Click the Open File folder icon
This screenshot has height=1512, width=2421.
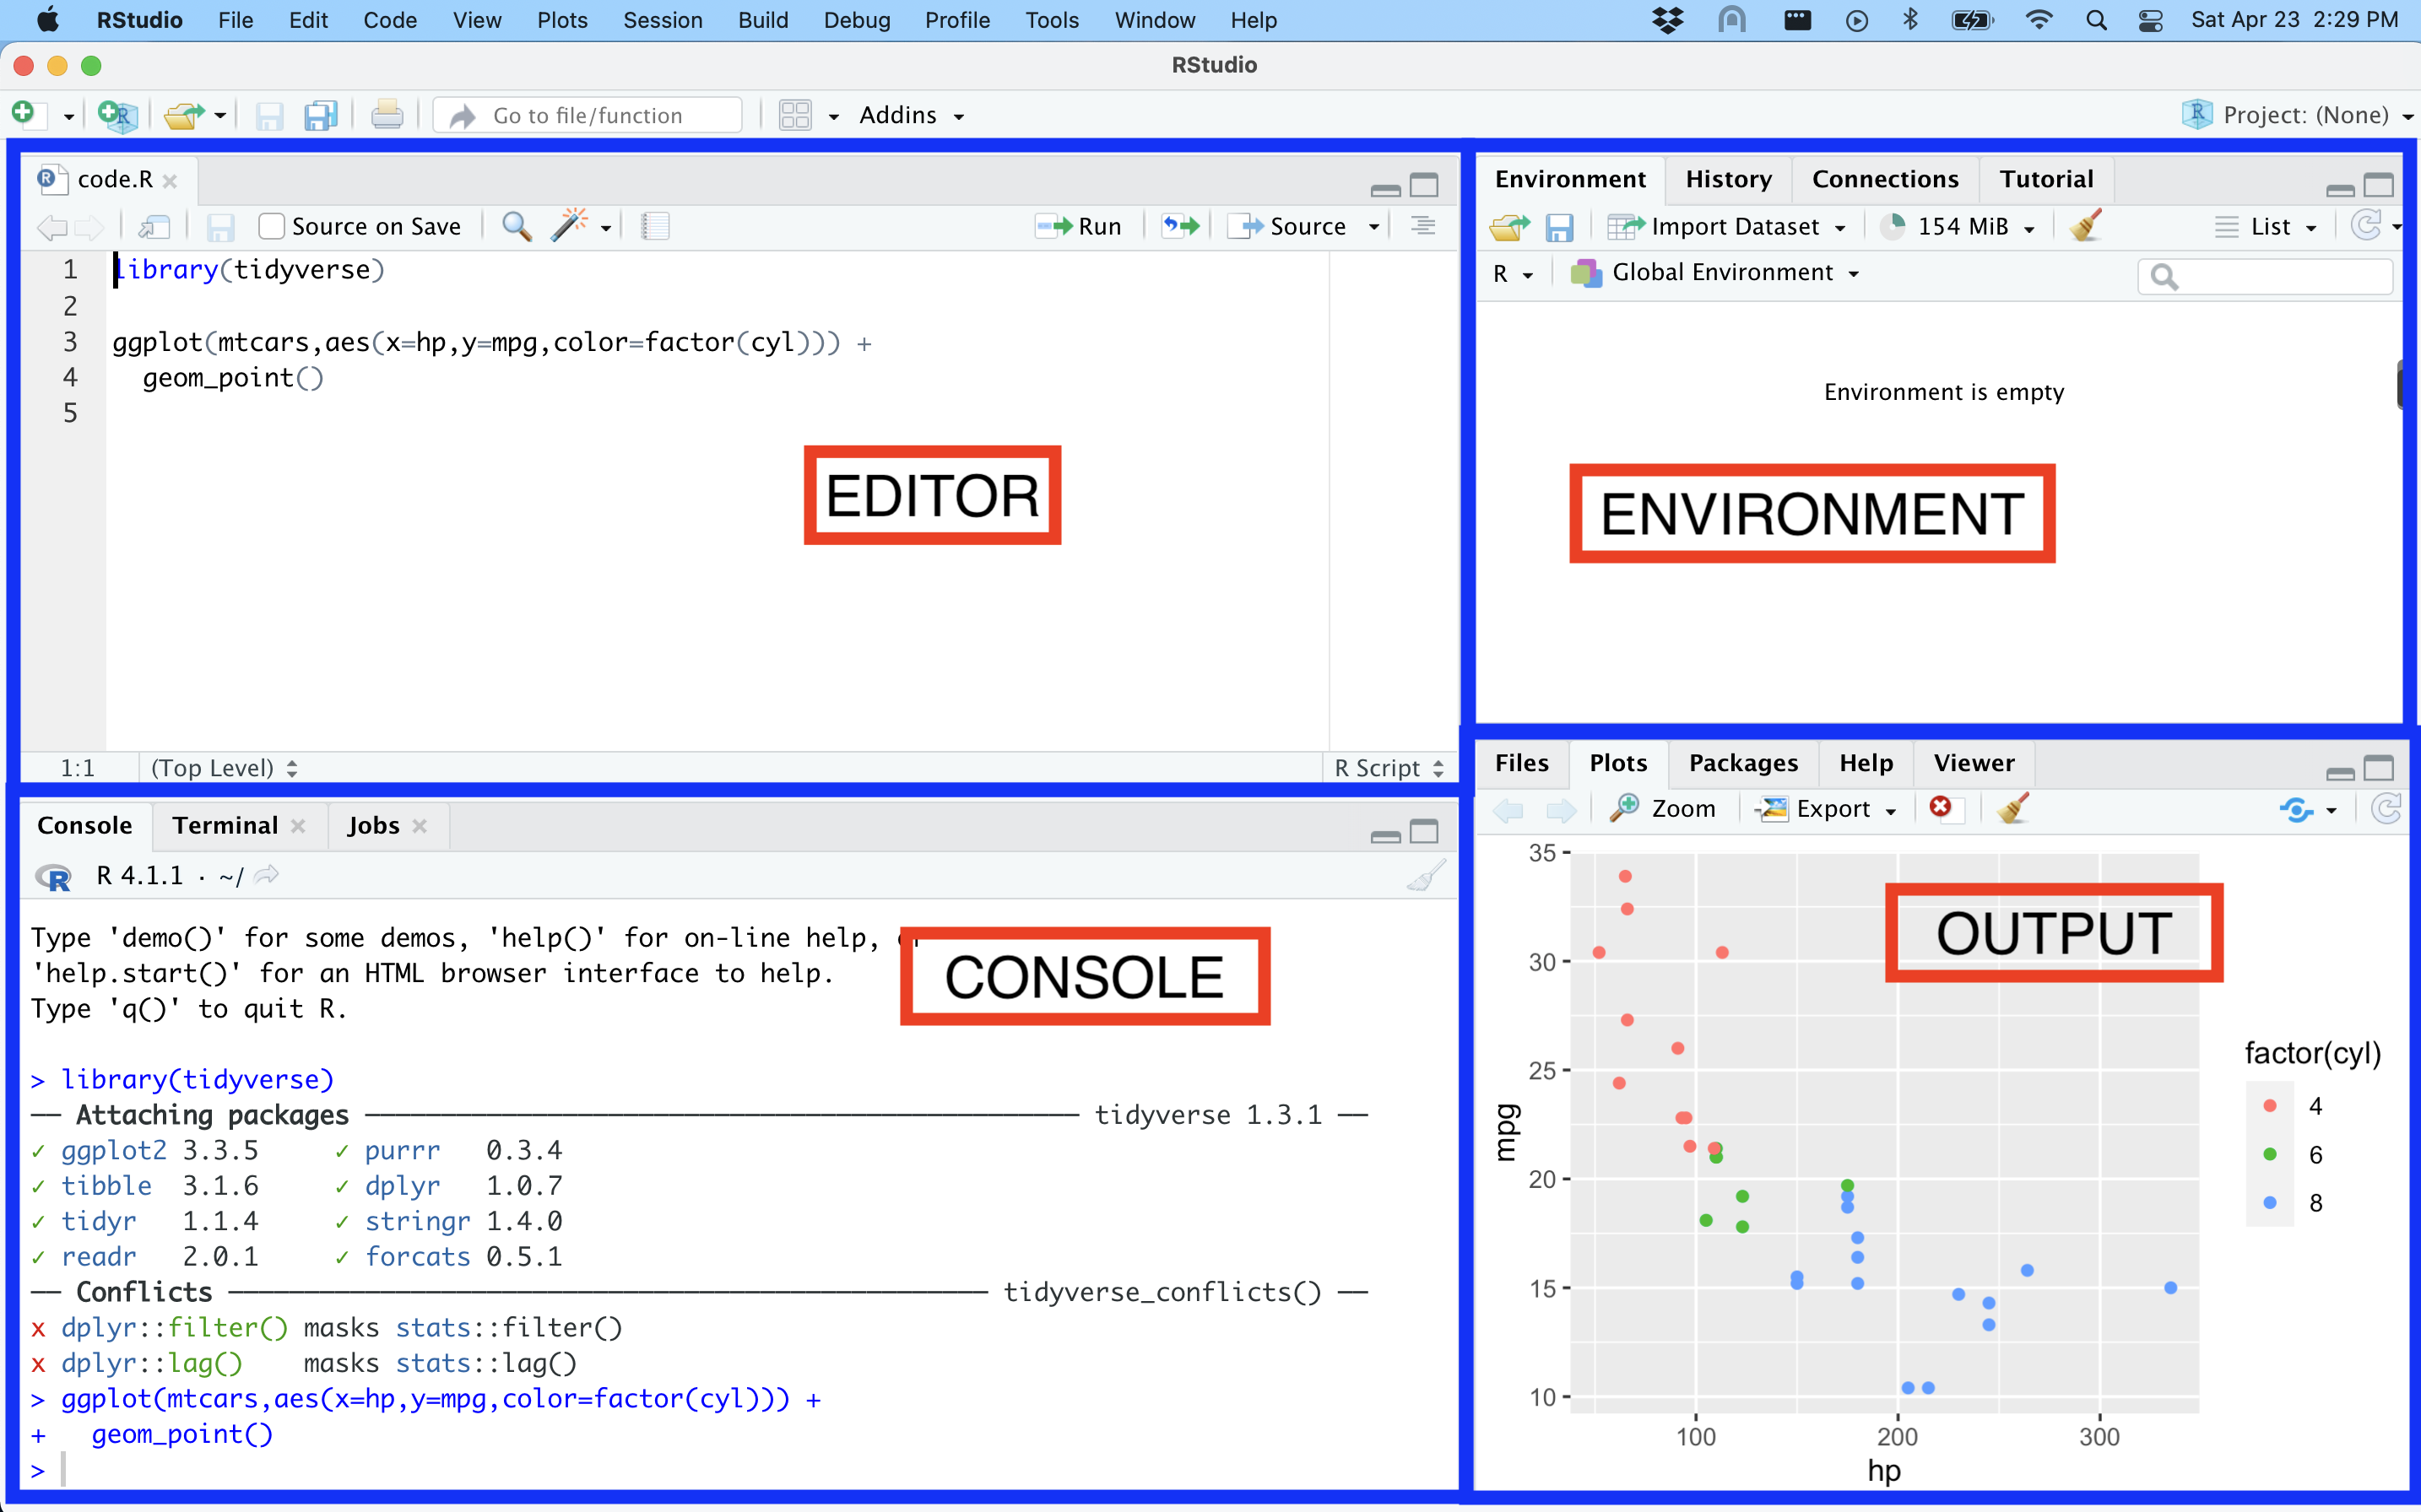coord(184,115)
